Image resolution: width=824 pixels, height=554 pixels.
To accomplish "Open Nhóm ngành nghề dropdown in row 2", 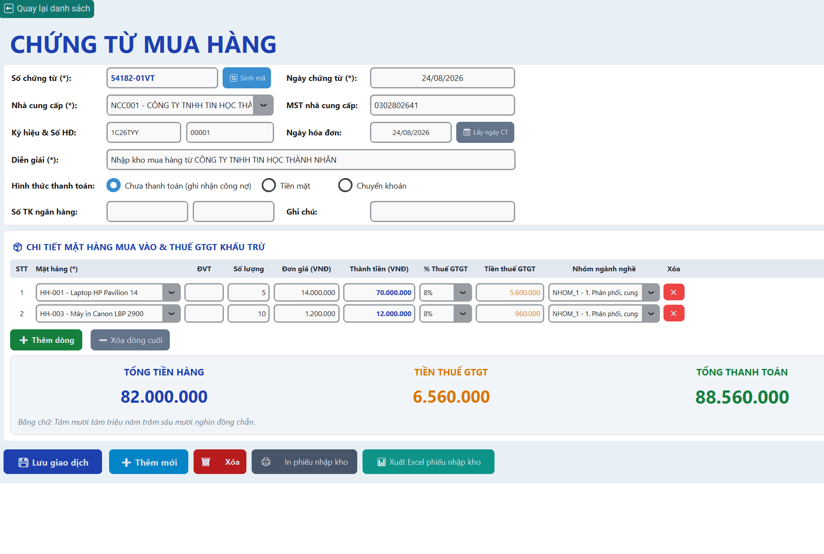I will click(x=651, y=313).
